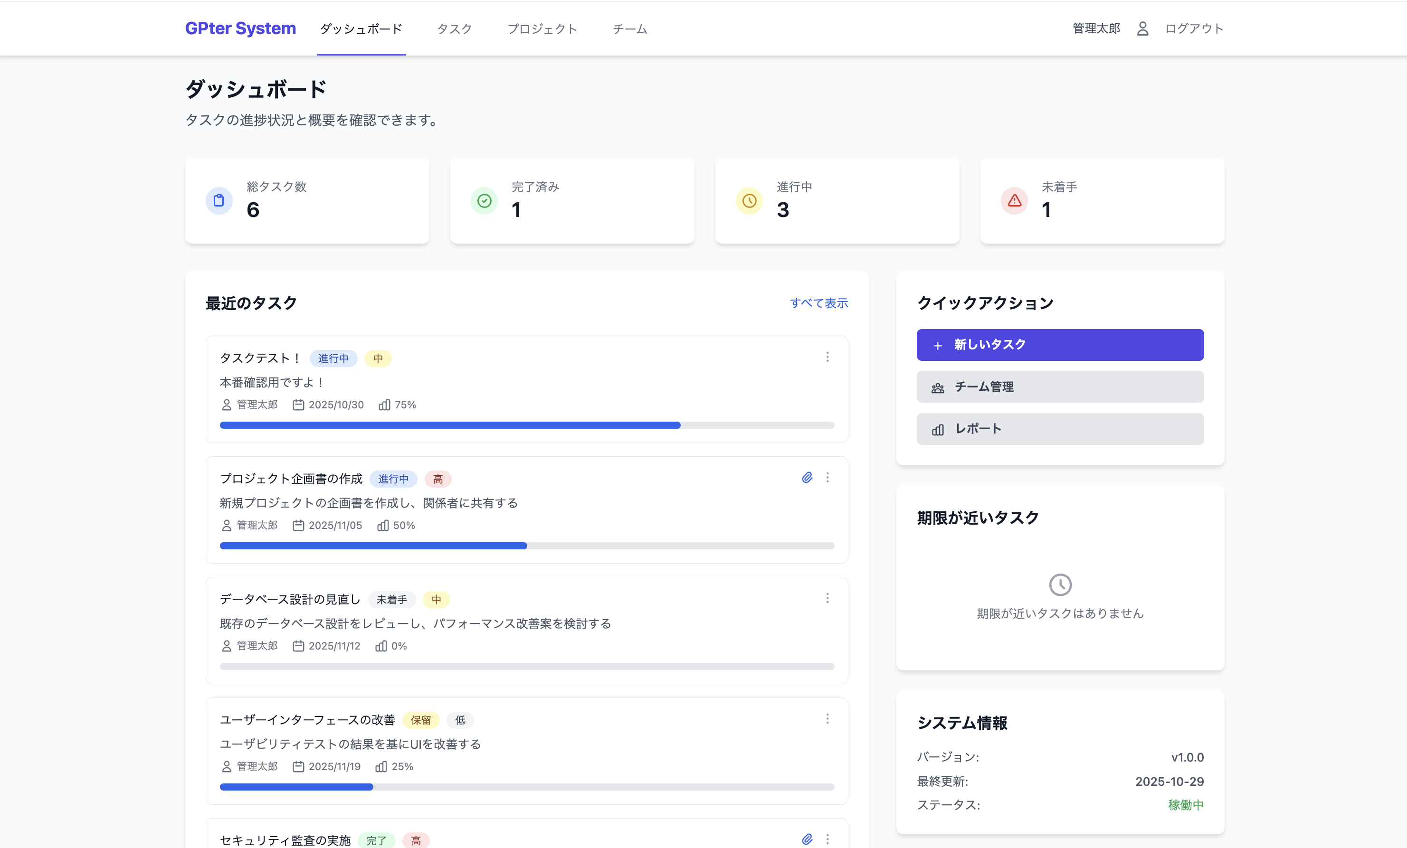Click the レポート quick action button

[1060, 429]
